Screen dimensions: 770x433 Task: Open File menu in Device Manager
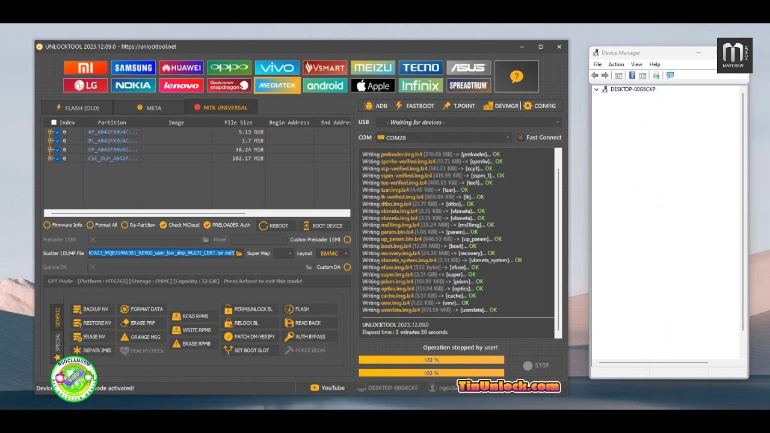597,64
